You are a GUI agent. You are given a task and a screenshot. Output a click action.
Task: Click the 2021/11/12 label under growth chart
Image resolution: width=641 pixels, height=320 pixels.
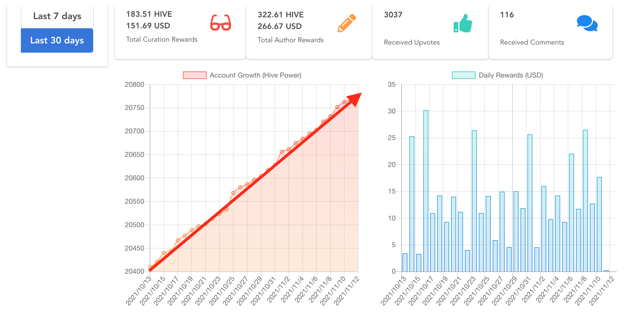pyautogui.click(x=347, y=291)
